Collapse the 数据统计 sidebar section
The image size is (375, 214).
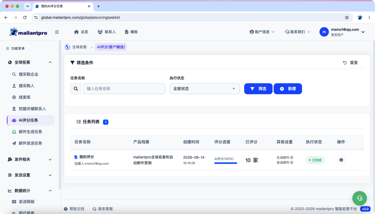(x=50, y=191)
